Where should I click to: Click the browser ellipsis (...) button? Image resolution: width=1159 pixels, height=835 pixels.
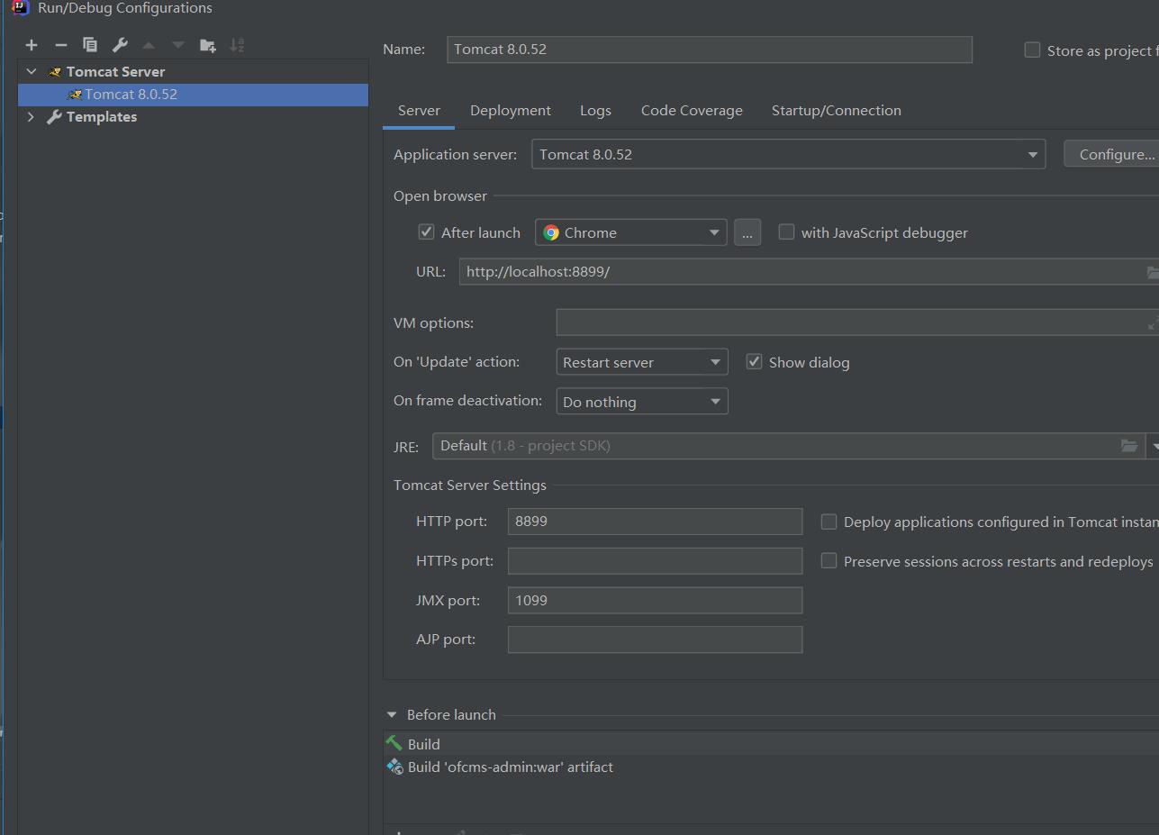point(747,232)
